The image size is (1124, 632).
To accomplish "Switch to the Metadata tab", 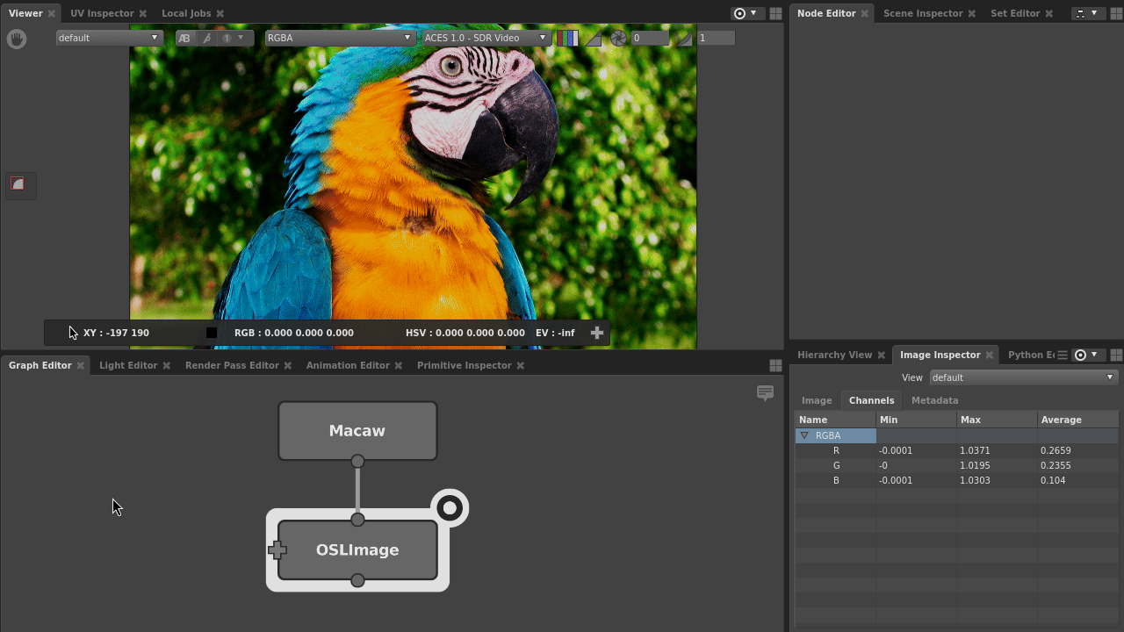I will 934,400.
